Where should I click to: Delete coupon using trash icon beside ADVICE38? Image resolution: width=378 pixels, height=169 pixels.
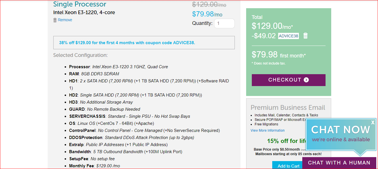(x=305, y=36)
